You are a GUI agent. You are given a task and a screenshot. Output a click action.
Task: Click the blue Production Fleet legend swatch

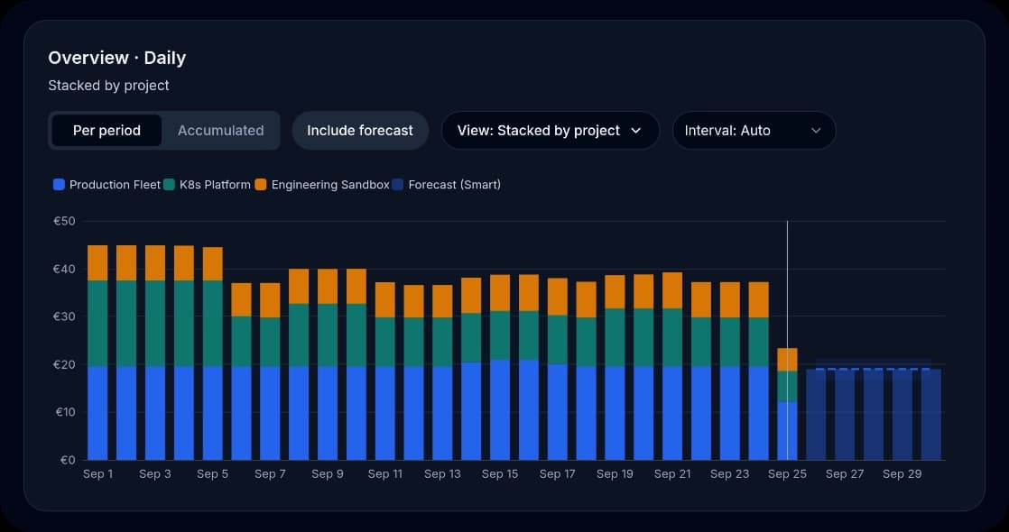(60, 185)
